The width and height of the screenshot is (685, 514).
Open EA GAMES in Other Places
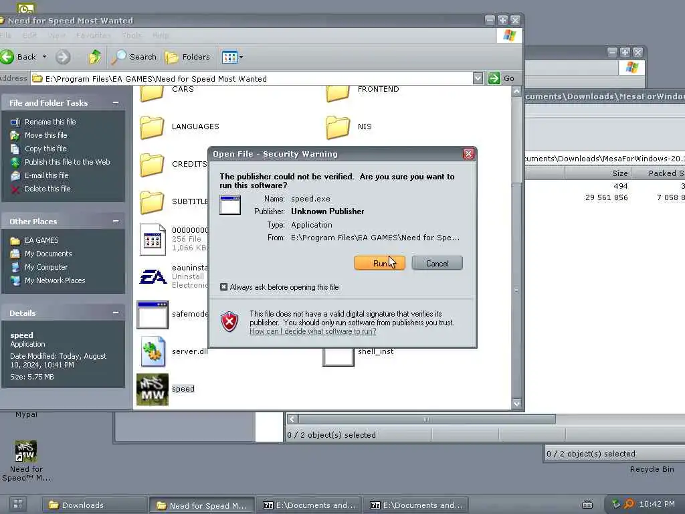pos(41,240)
